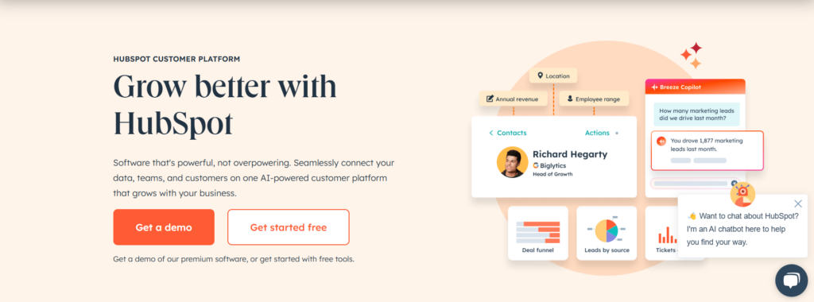814x302 pixels.
Task: Click the Get a demo button
Action: click(x=164, y=227)
